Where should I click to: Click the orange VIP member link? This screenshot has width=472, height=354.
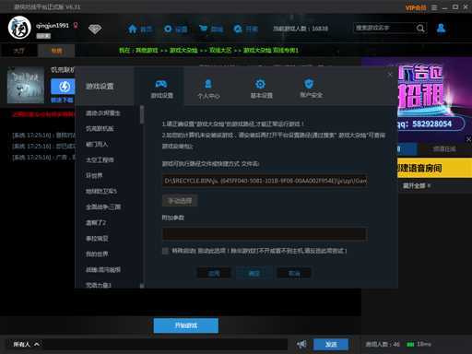pyautogui.click(x=416, y=7)
